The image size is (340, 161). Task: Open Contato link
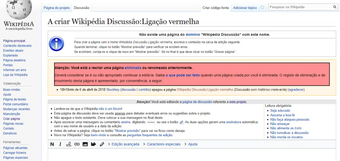(8, 128)
